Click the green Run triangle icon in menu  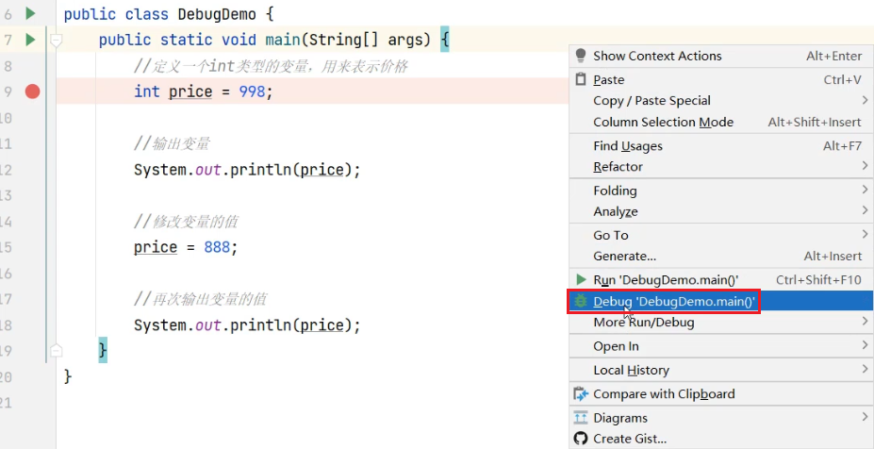point(581,279)
